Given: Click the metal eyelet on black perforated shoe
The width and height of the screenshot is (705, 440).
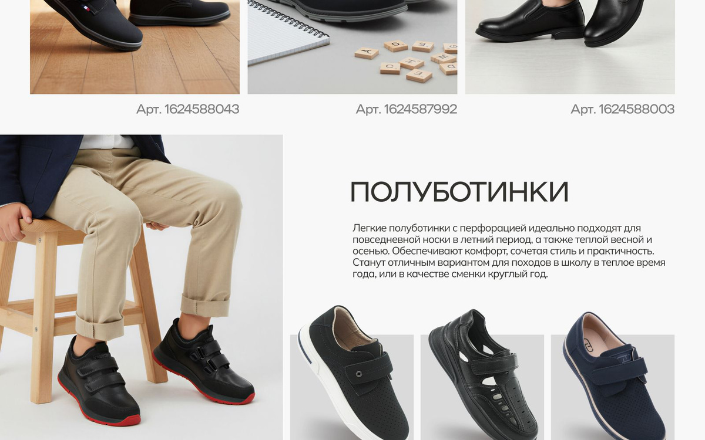Looking at the screenshot, I should tap(358, 373).
